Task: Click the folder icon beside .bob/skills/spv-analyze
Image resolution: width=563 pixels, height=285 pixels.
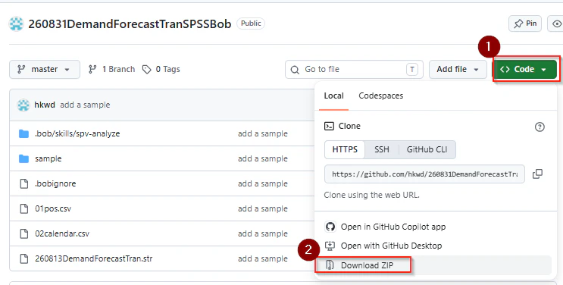Action: point(23,133)
